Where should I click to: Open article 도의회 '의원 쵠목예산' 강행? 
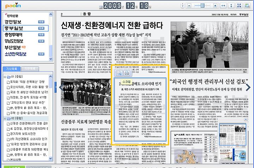click(x=27, y=82)
